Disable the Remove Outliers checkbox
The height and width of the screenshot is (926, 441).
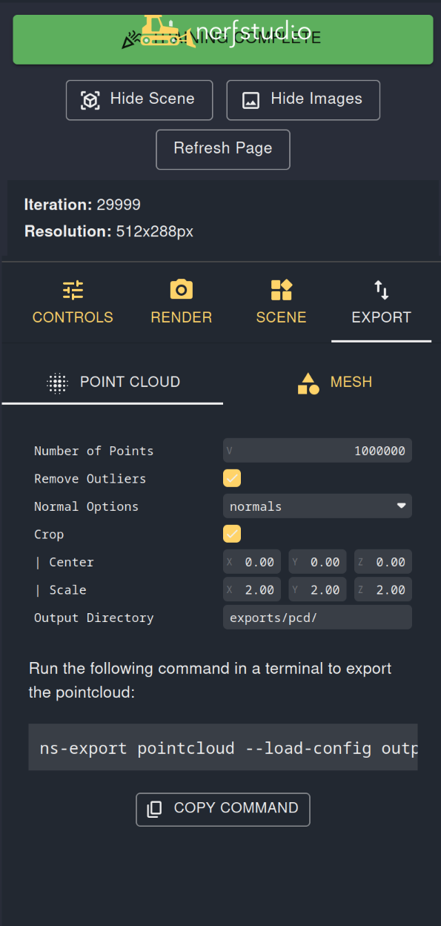pyautogui.click(x=232, y=478)
